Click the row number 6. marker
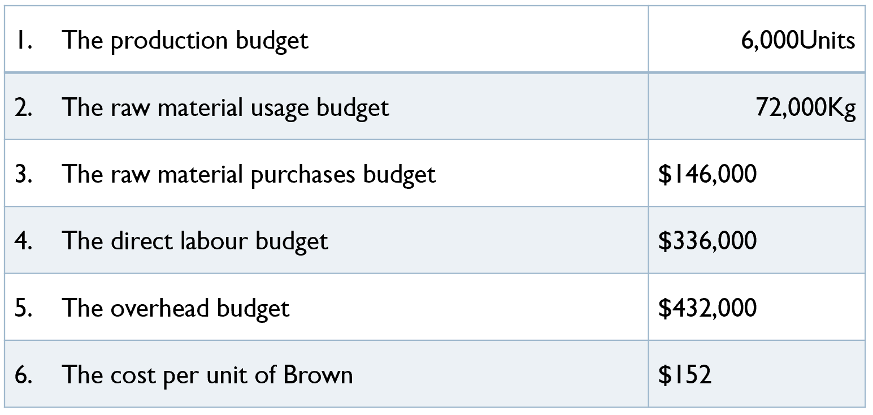 [x=23, y=374]
